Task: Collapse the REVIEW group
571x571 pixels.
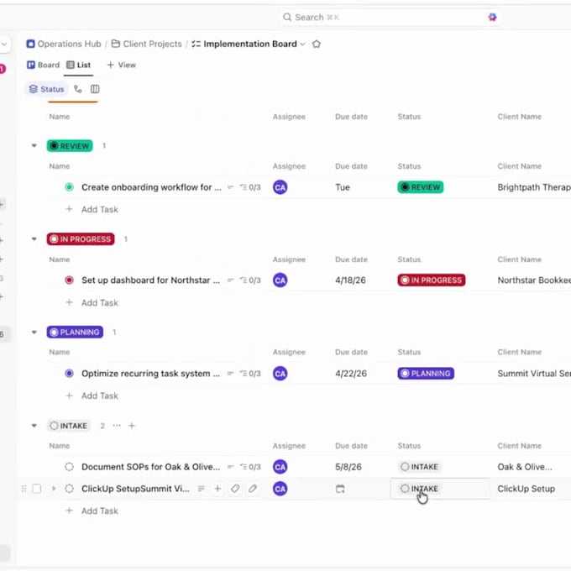Action: tap(34, 145)
